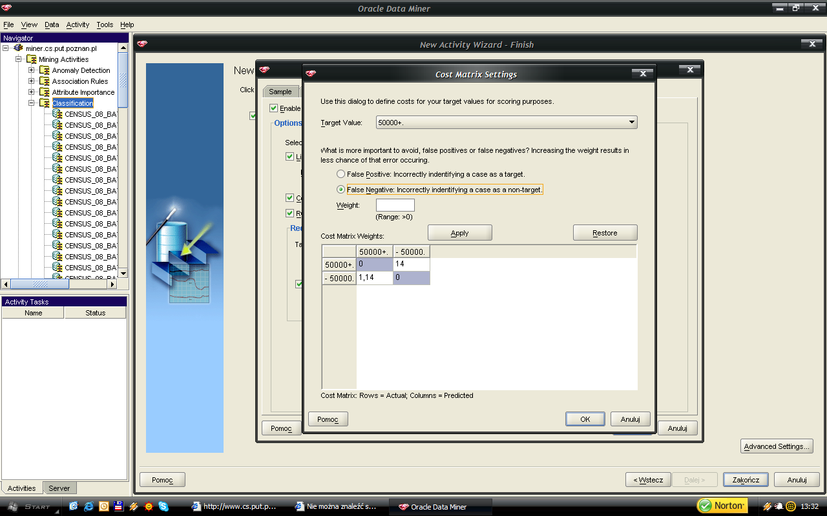
Task: Click the Restore button
Action: coord(605,233)
